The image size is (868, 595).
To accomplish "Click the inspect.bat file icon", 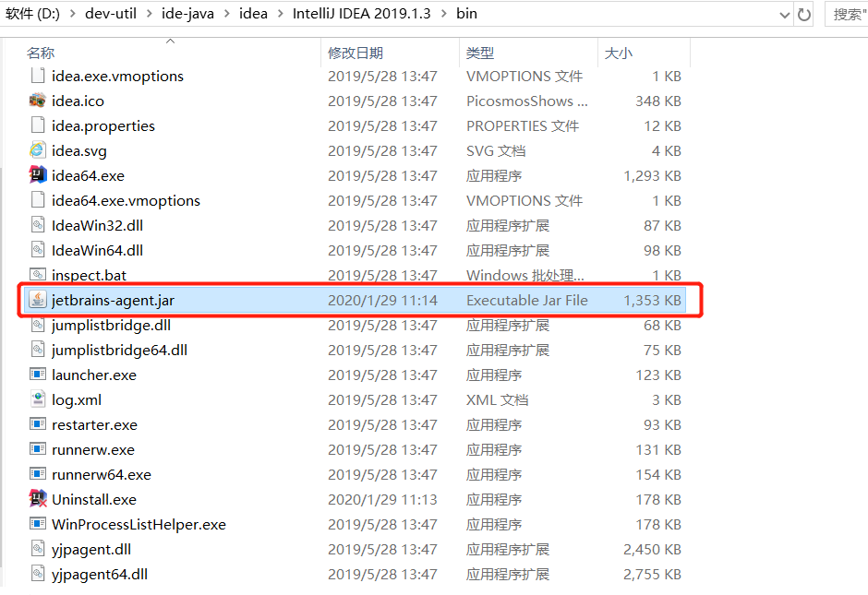I will tap(38, 274).
